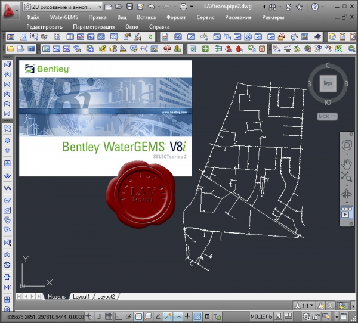
Task: Toggle Dynamic Input in status bar
Action: [178, 316]
